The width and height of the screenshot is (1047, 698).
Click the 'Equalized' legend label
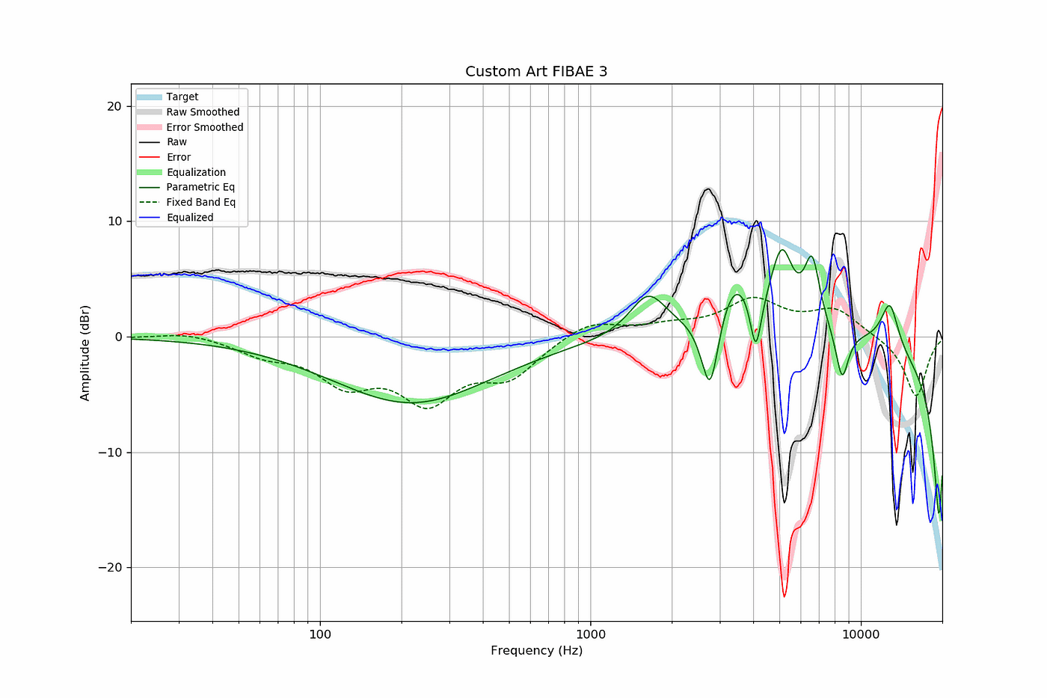tap(190, 218)
